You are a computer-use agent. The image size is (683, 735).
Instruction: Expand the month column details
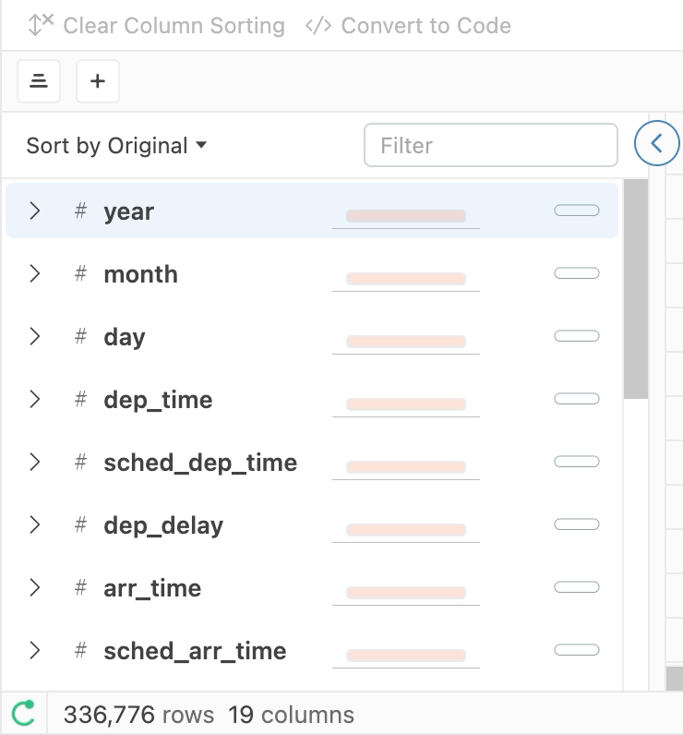(35, 274)
